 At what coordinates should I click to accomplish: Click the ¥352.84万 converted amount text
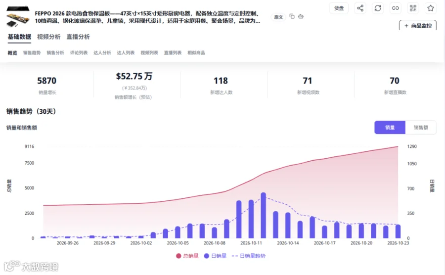coord(134,88)
